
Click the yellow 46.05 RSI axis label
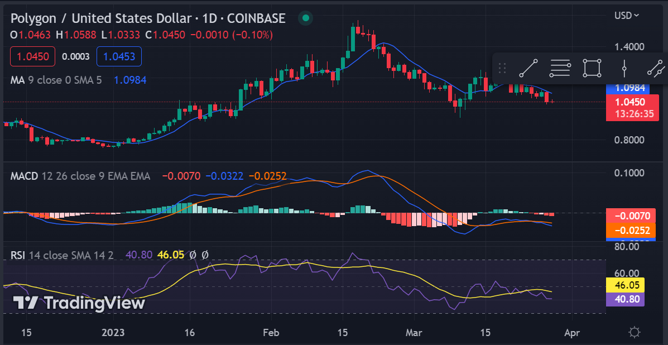pyautogui.click(x=625, y=285)
